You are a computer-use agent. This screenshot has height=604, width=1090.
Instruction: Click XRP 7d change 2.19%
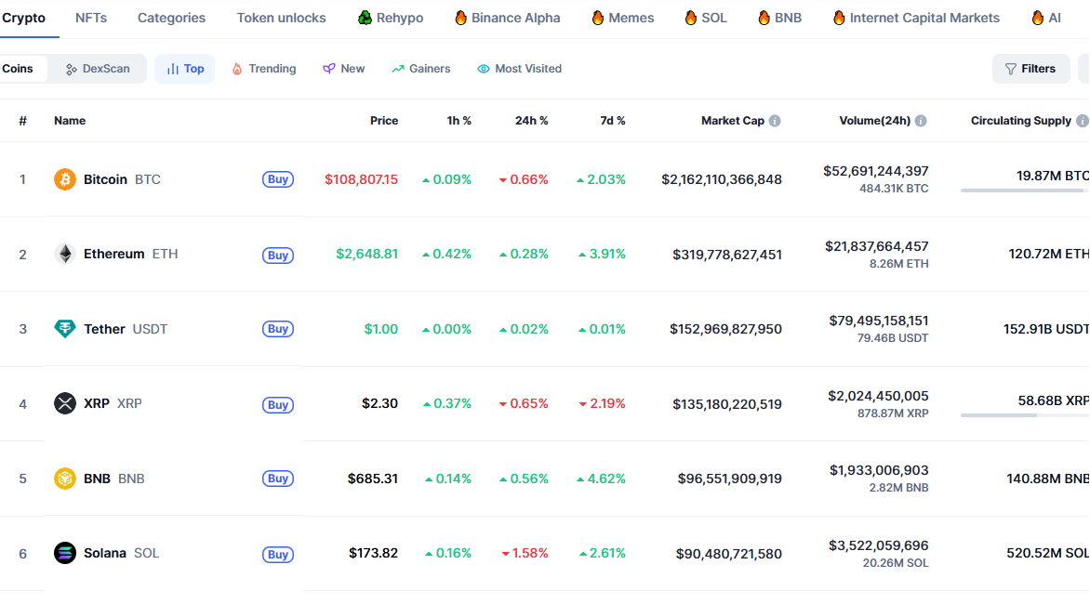pos(602,403)
